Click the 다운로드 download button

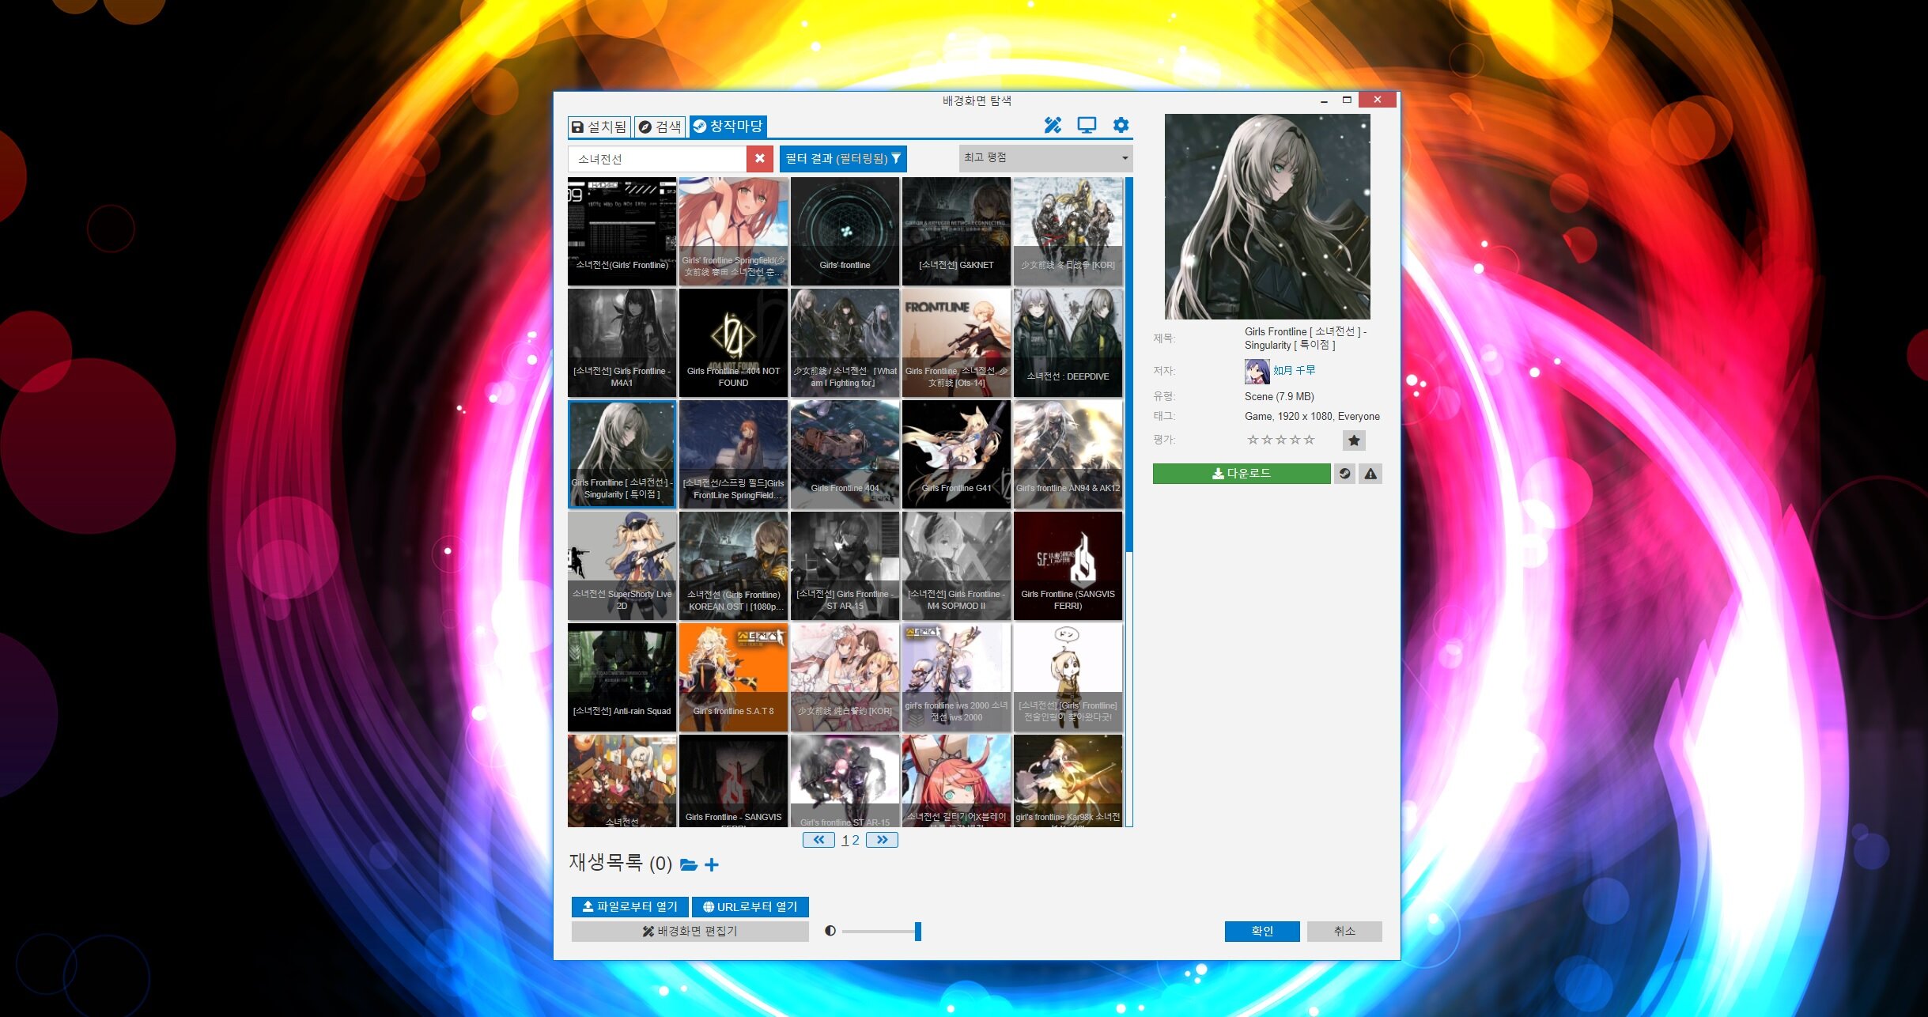click(1242, 474)
